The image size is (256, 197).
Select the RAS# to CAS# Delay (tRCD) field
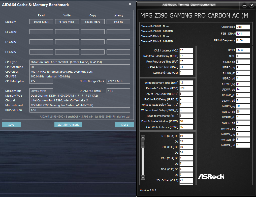click(186, 56)
